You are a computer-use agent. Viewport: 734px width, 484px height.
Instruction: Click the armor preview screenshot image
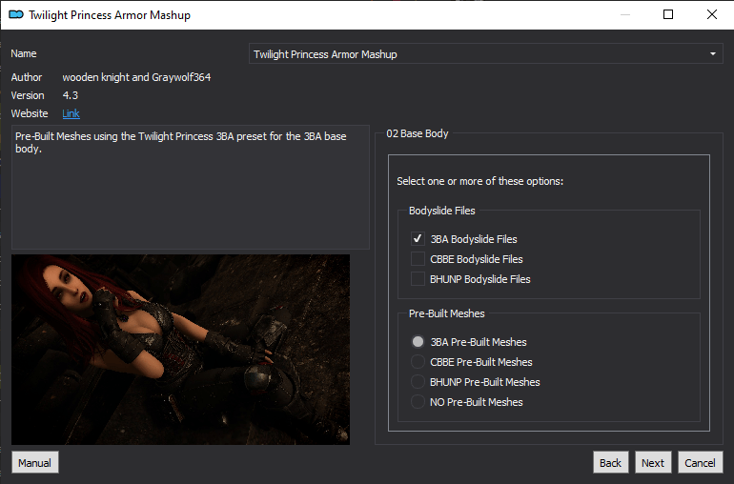(181, 350)
